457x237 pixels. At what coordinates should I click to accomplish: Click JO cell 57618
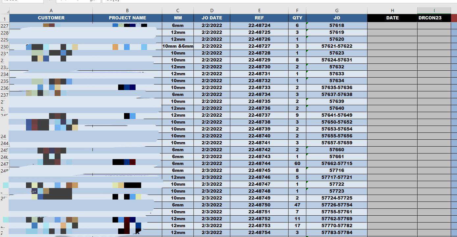point(337,25)
